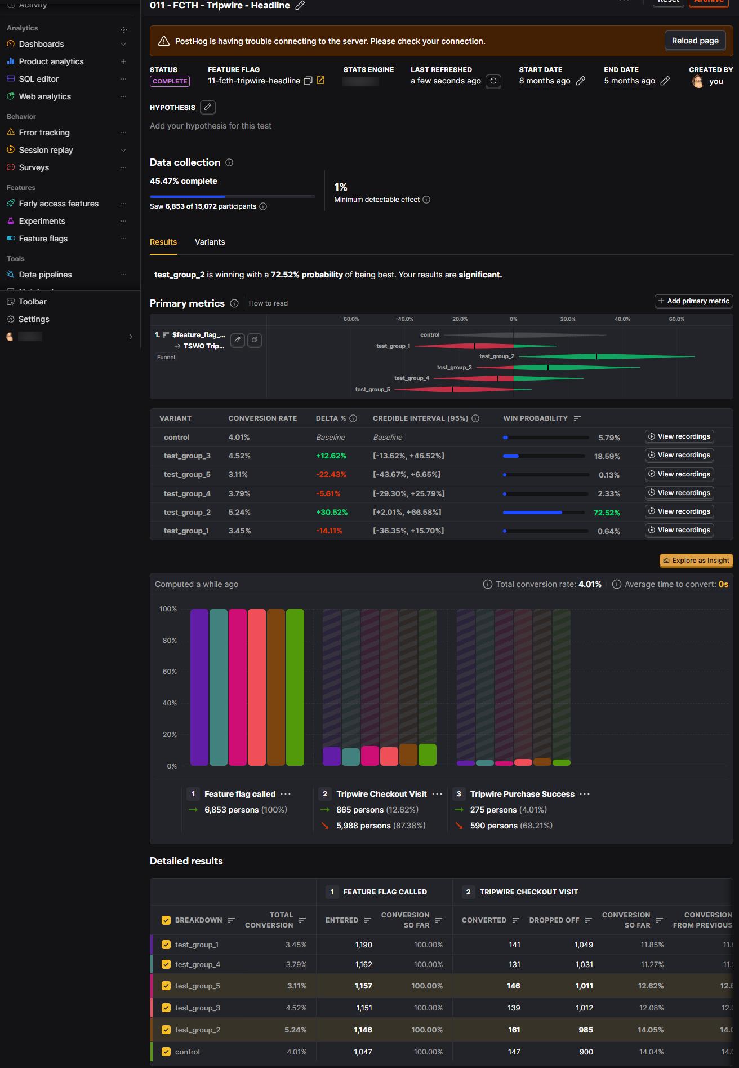Open feature flag in new tab icon
The height and width of the screenshot is (1068, 739).
click(x=320, y=81)
